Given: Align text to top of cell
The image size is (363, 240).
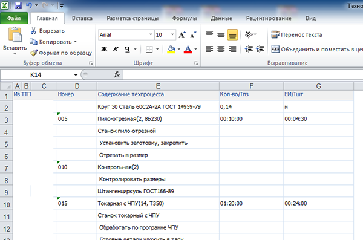Looking at the screenshot, I should pyautogui.click(x=209, y=34).
